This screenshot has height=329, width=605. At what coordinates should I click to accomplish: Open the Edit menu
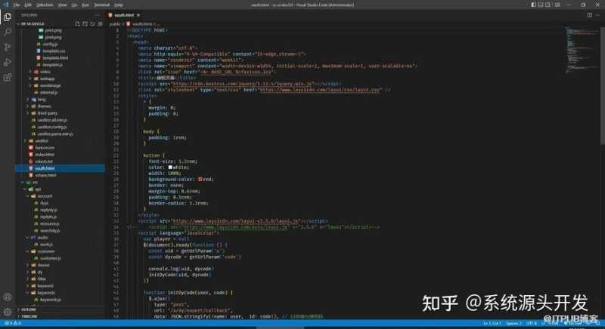[x=28, y=5]
